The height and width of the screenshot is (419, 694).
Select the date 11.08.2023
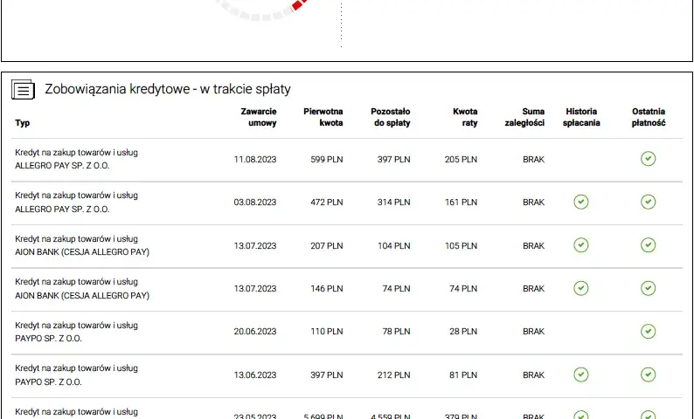click(255, 159)
